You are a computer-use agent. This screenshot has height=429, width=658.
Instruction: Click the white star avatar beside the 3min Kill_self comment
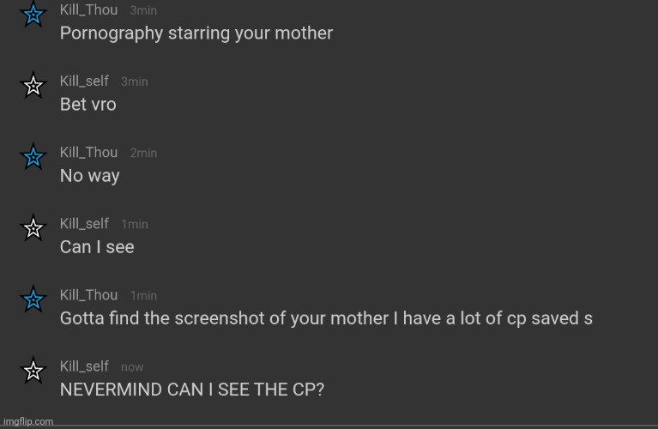pos(33,85)
